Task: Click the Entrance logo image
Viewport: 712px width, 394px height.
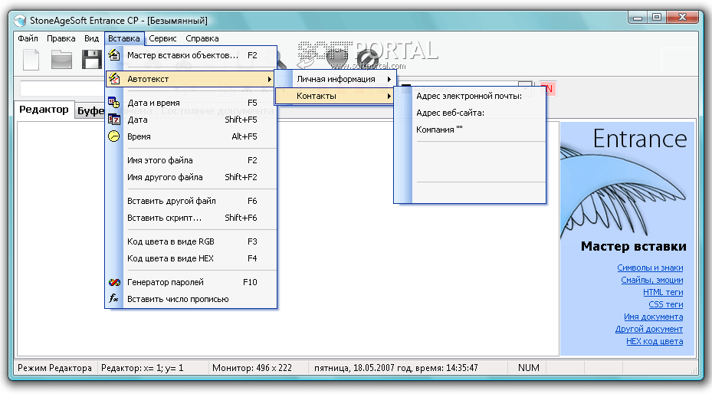Action: pos(628,182)
